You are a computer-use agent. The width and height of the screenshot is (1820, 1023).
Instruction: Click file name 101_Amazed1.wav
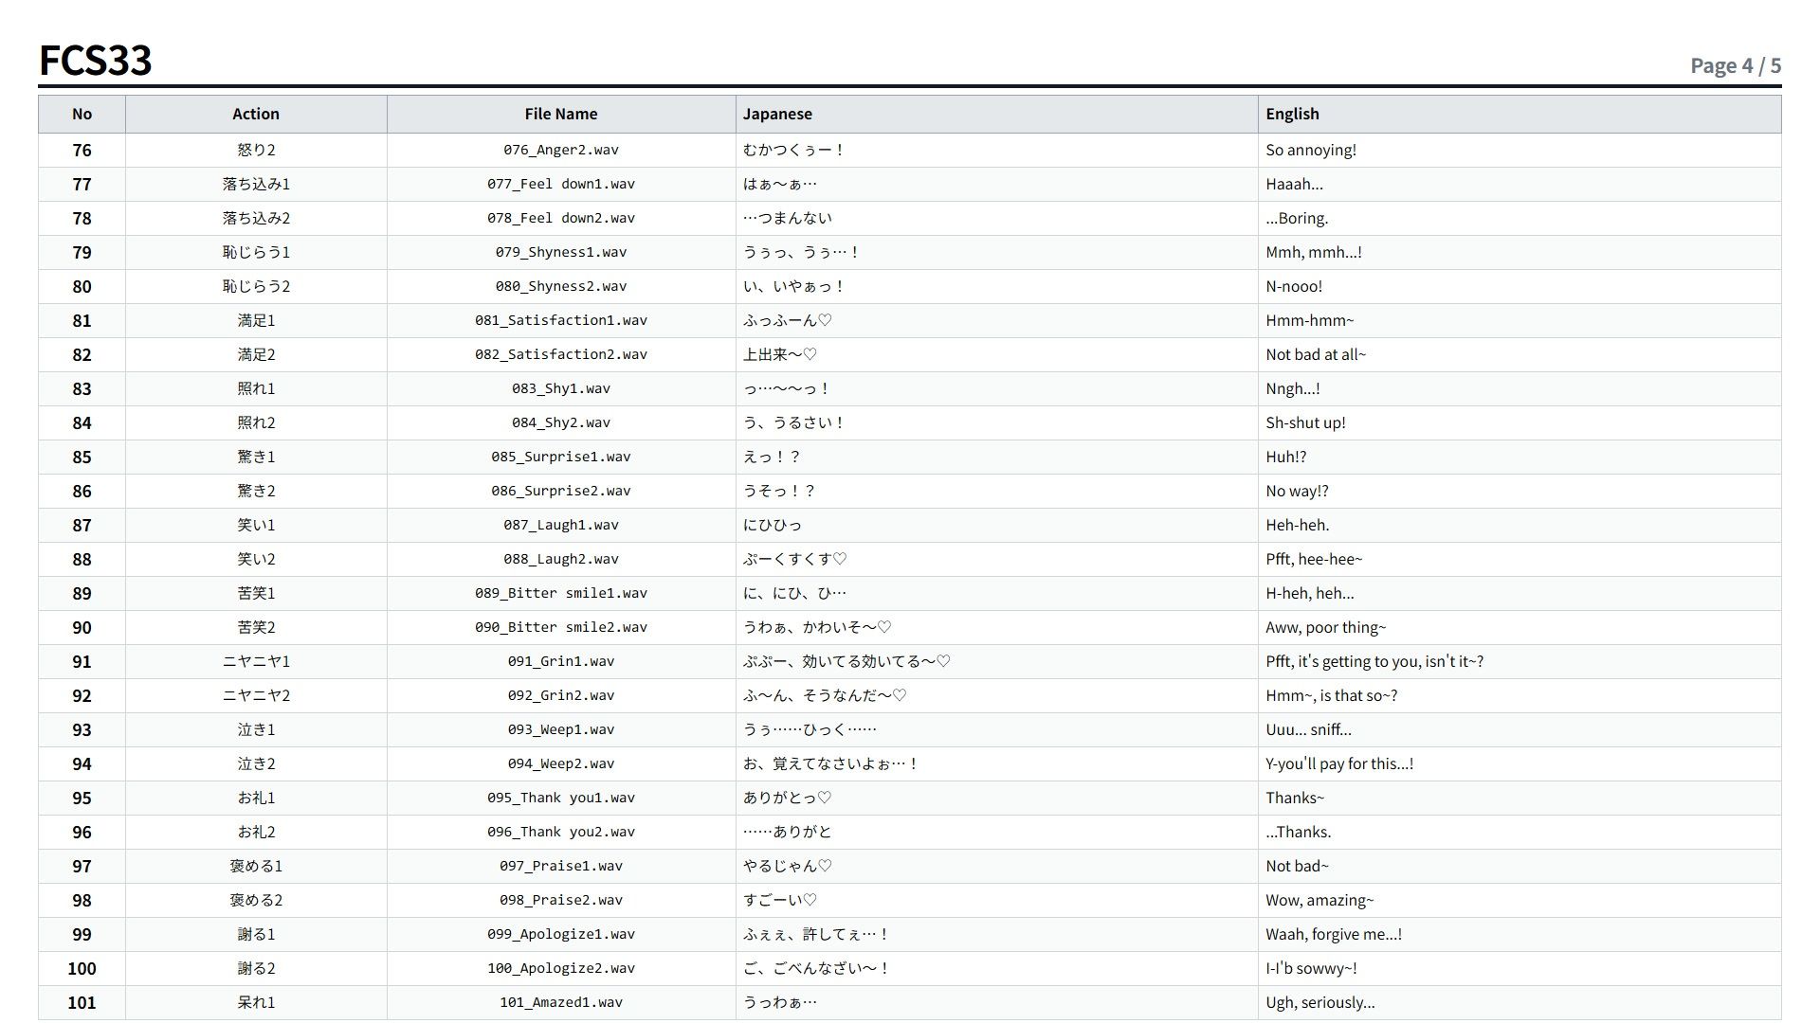(561, 1002)
